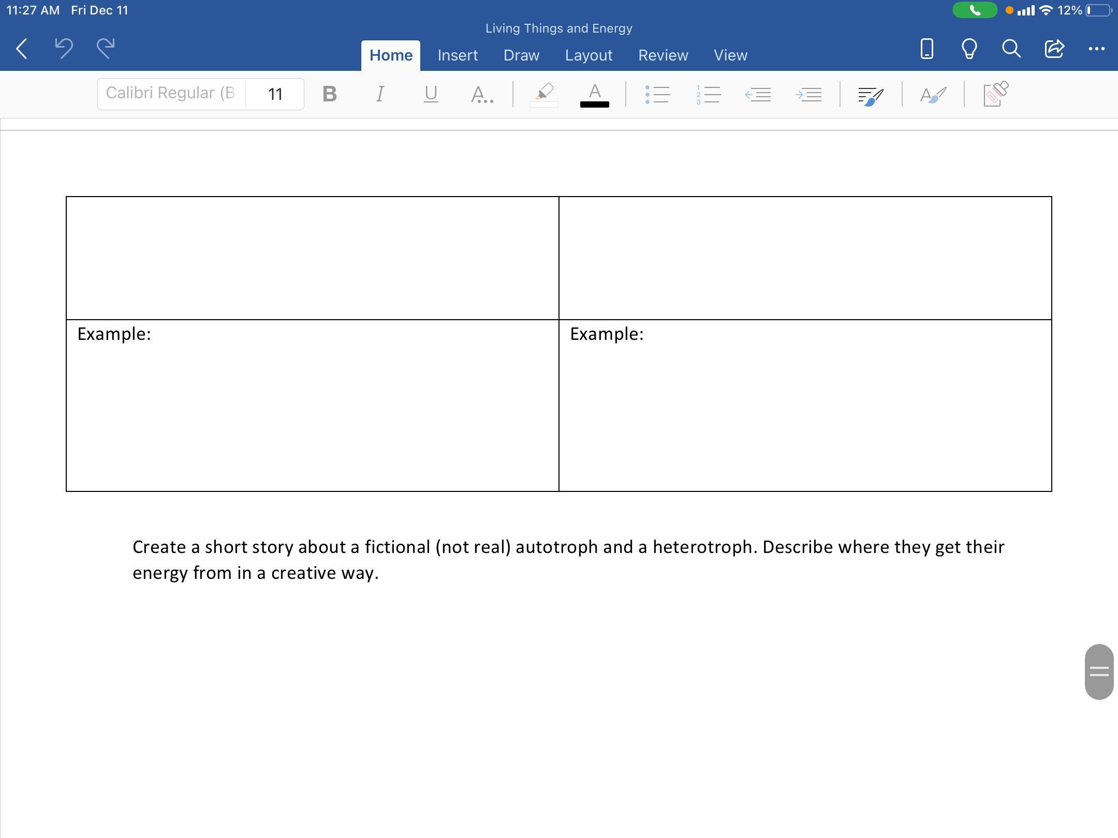
Task: Open the Calibri Regular font picker
Action: (x=171, y=94)
